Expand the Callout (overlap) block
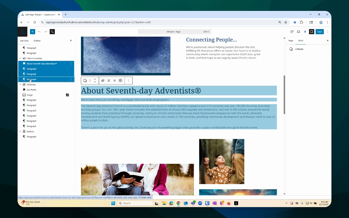 (20, 58)
